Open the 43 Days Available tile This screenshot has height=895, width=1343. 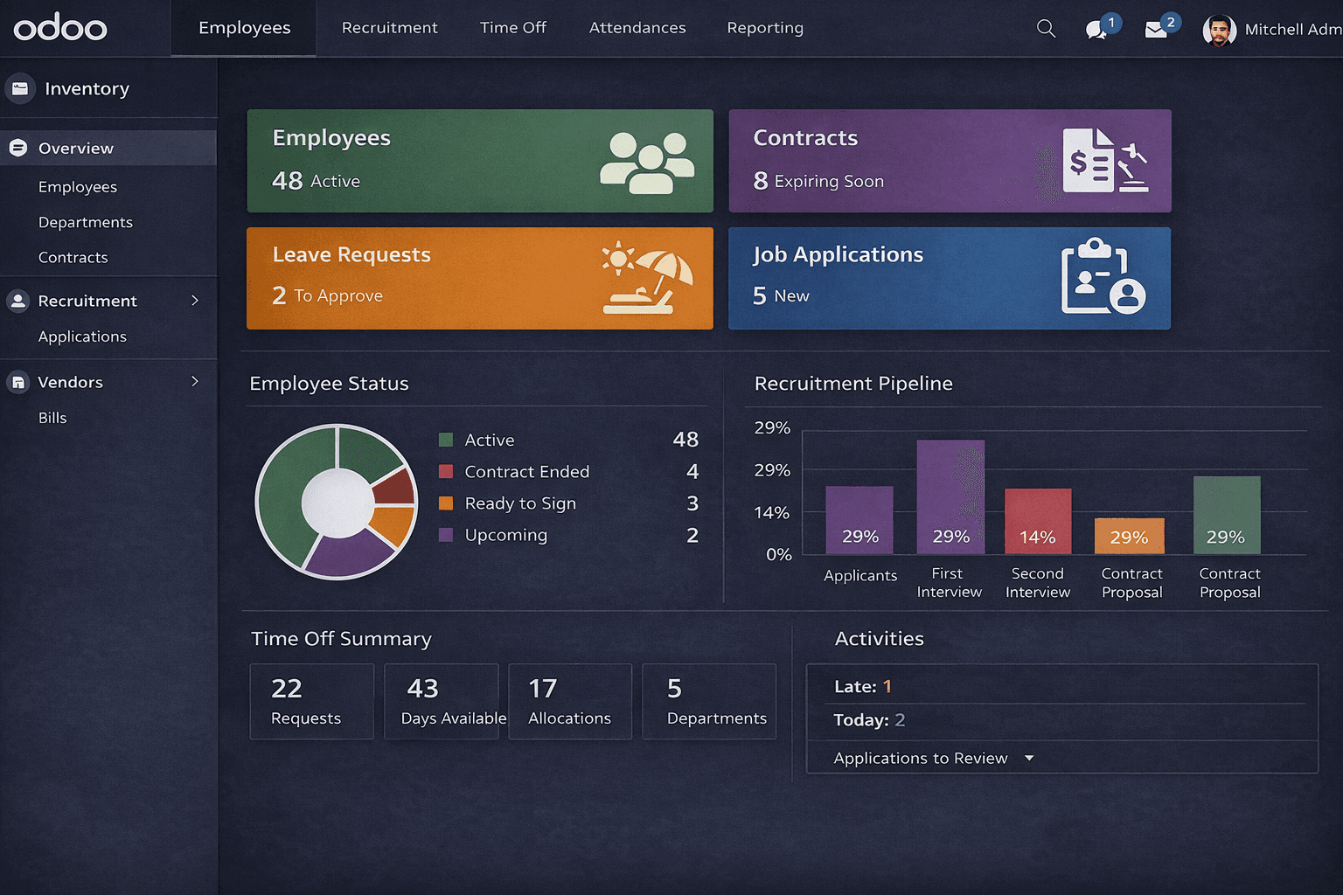(442, 701)
